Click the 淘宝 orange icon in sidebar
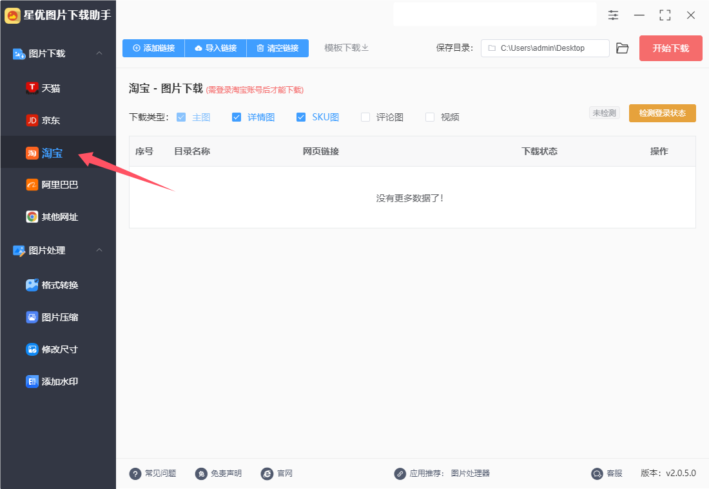The image size is (709, 489). (x=32, y=153)
